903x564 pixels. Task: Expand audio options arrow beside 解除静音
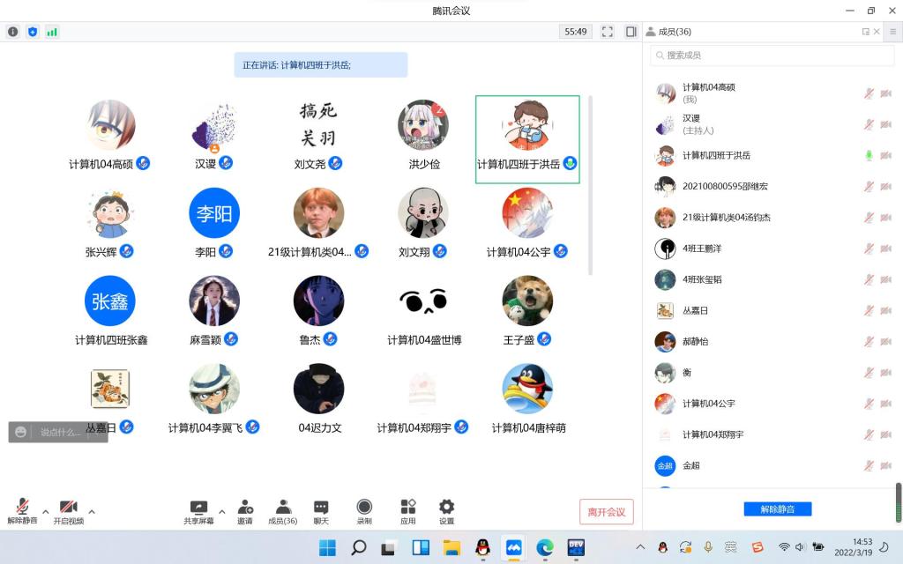(46, 511)
